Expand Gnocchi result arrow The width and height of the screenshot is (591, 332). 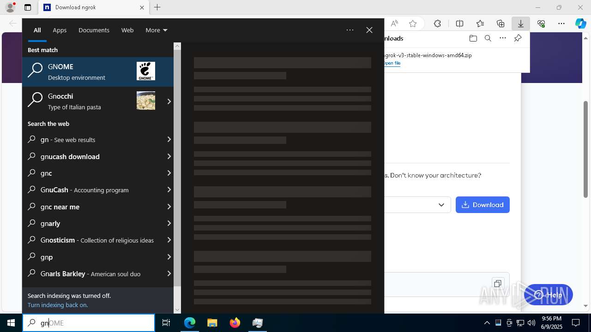[169, 101]
